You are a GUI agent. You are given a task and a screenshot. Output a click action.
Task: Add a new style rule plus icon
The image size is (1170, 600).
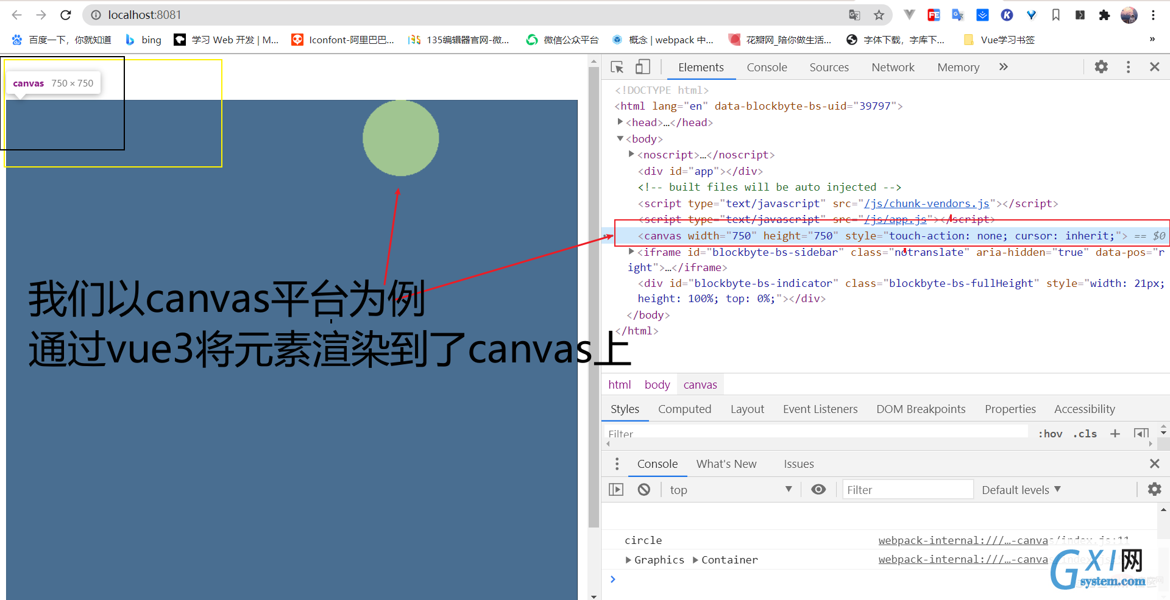point(1115,434)
